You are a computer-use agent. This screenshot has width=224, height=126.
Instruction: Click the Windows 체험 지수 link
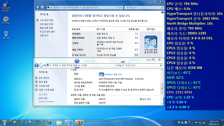(x=113, y=74)
